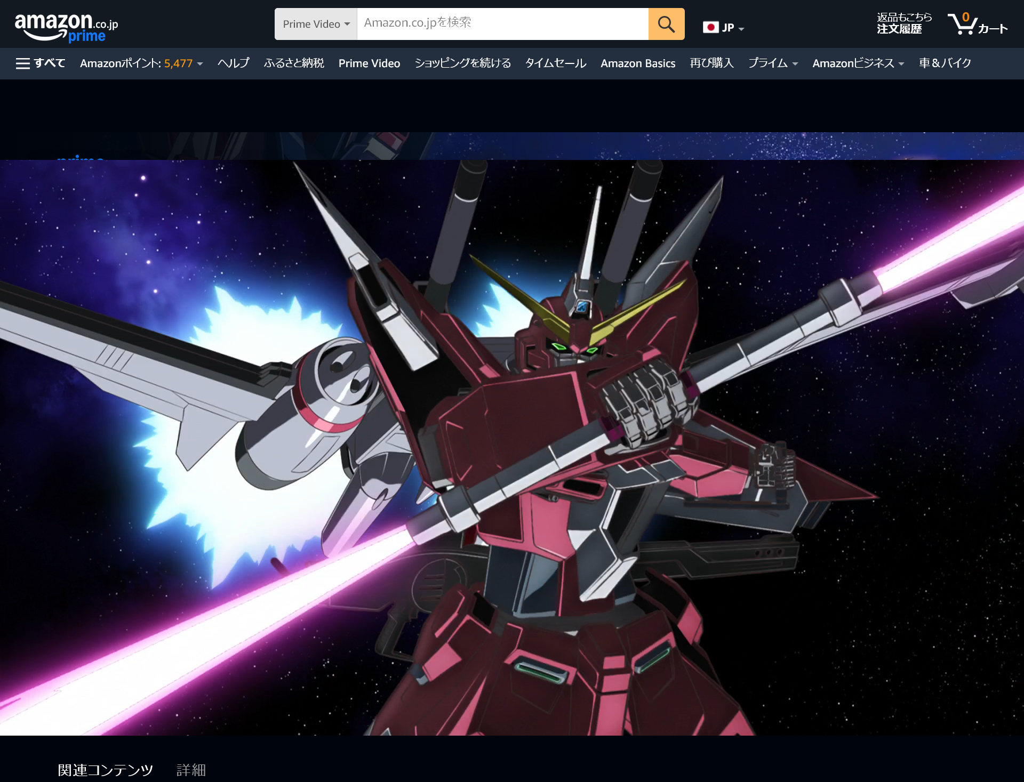Go to ふるさと納税 page

point(294,63)
